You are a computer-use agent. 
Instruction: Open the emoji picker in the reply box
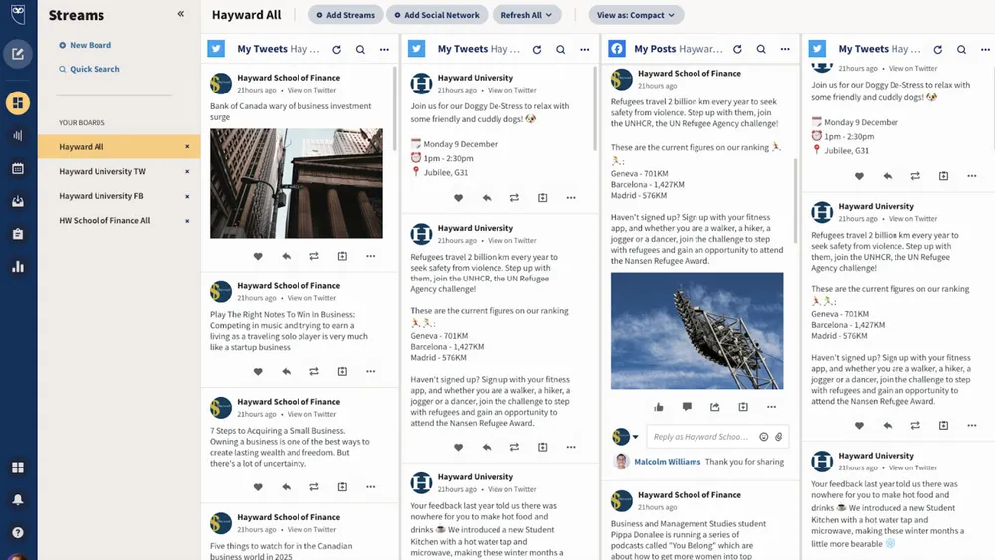click(764, 437)
